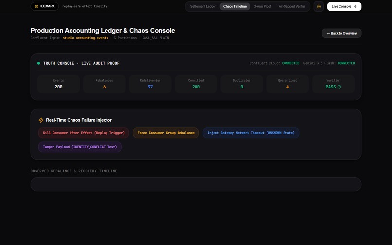This screenshot has height=245, width=392.
Task: Click Observed Rebalance & Recovery Timeline label
Action: tap(74, 171)
